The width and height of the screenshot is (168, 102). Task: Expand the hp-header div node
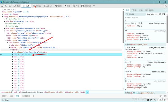[x=4, y=28]
